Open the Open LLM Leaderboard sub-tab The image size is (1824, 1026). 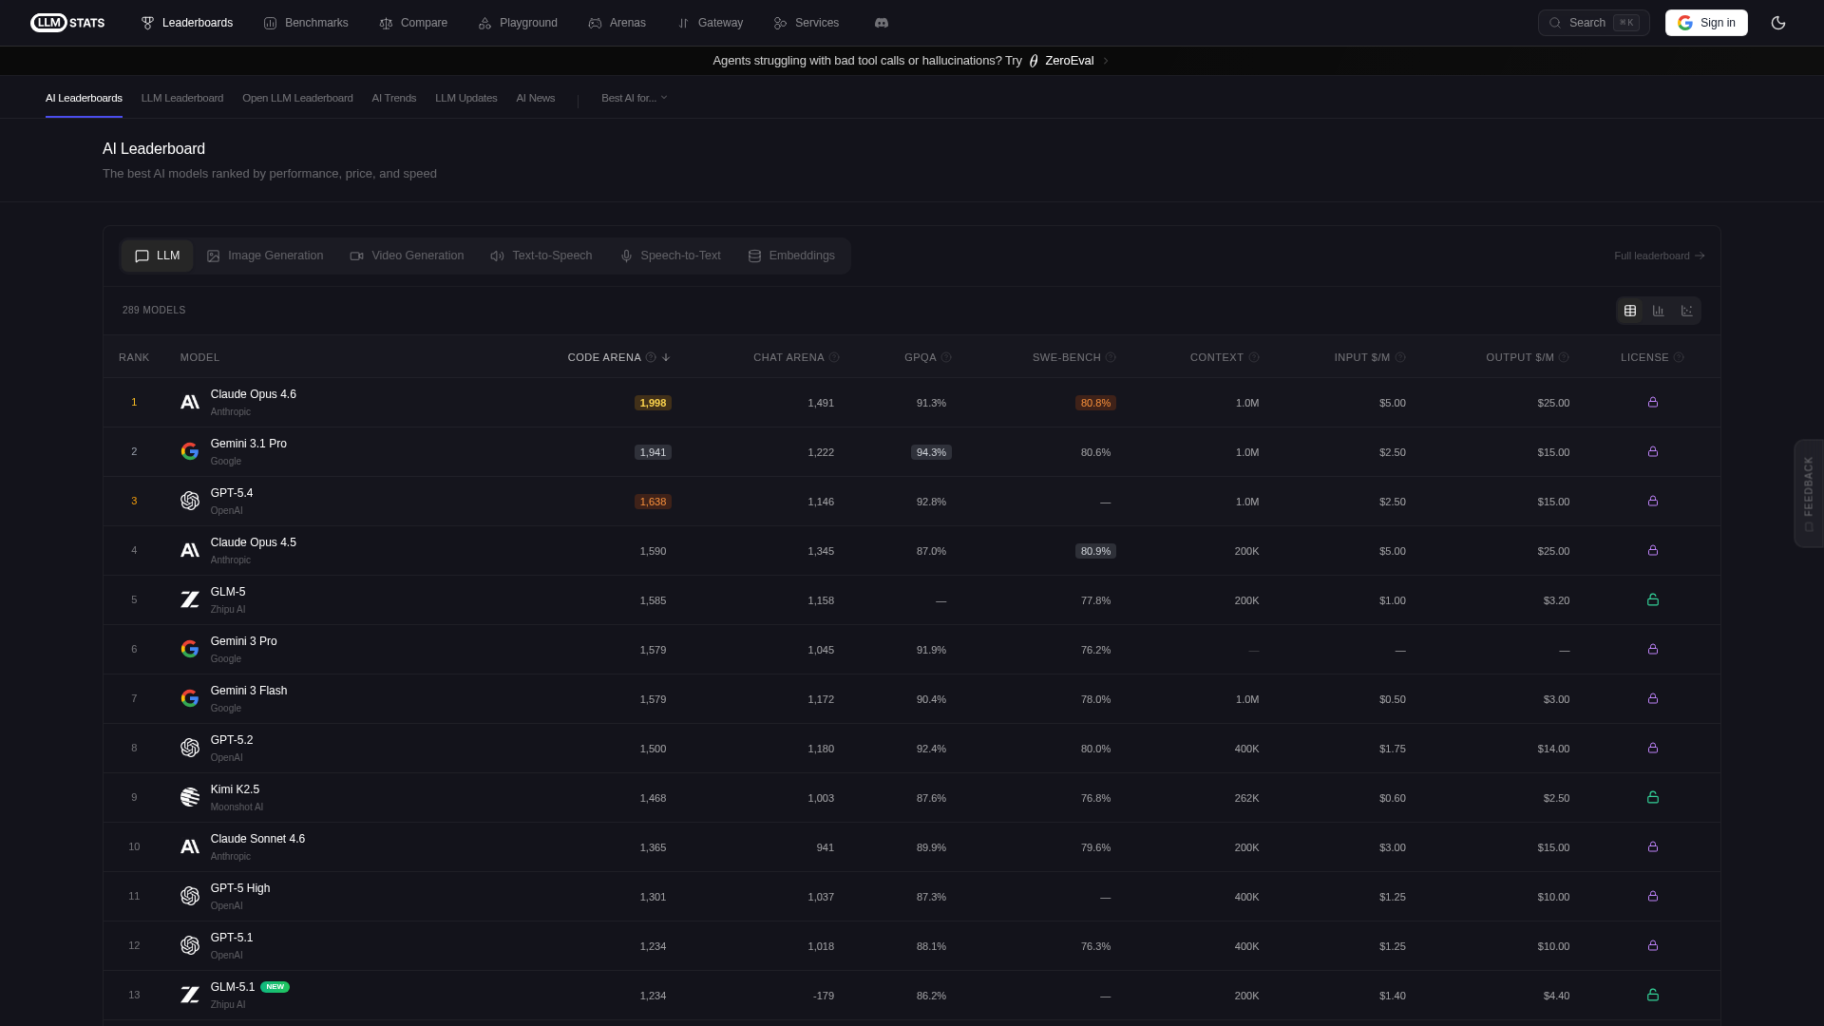click(297, 98)
